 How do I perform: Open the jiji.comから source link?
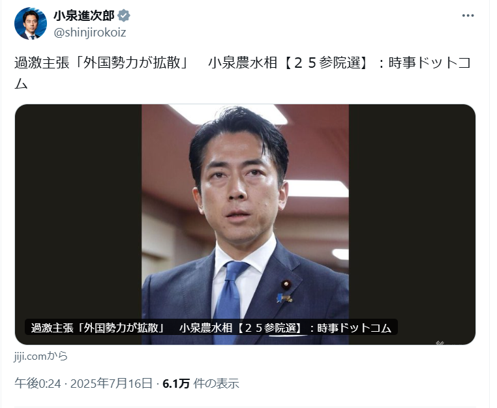pyautogui.click(x=41, y=356)
